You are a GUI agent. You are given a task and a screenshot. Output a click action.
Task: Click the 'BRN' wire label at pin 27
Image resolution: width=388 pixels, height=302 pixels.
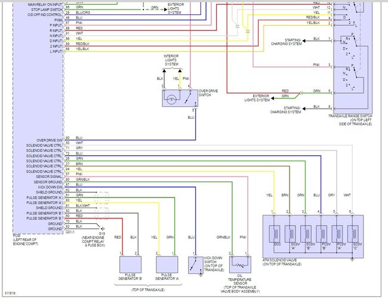coord(79,164)
